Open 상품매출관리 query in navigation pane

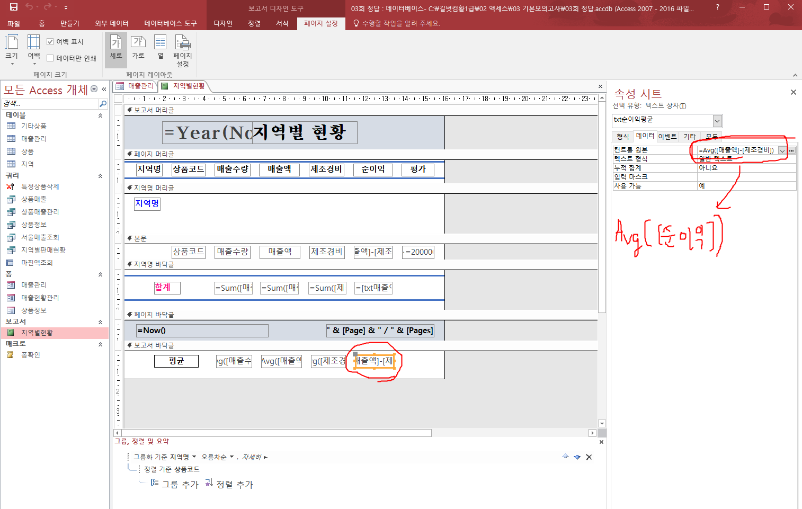pyautogui.click(x=40, y=212)
